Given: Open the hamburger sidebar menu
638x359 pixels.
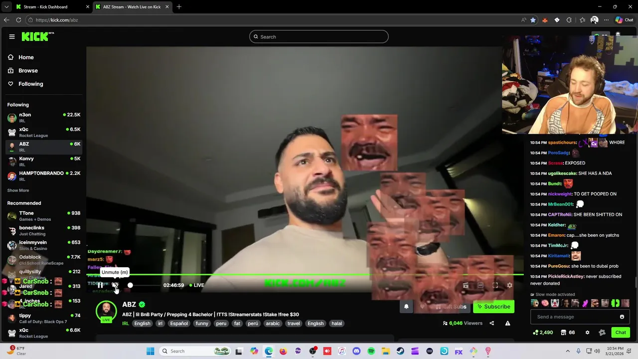Looking at the screenshot, I should point(12,36).
